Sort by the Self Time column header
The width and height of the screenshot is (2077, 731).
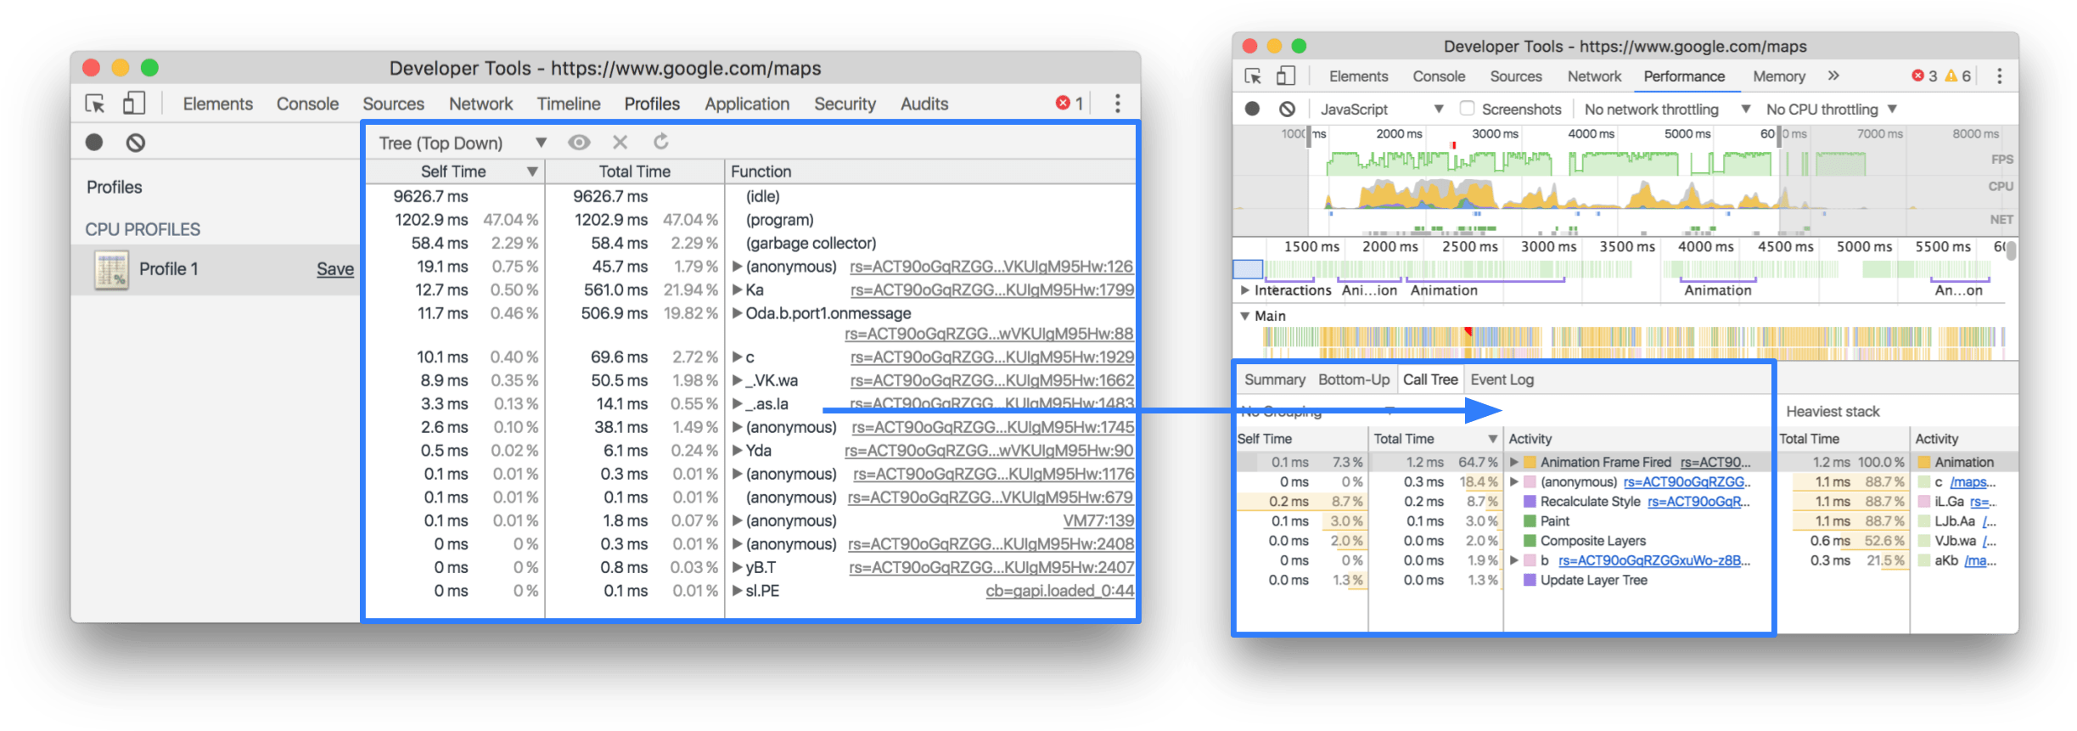click(x=453, y=172)
